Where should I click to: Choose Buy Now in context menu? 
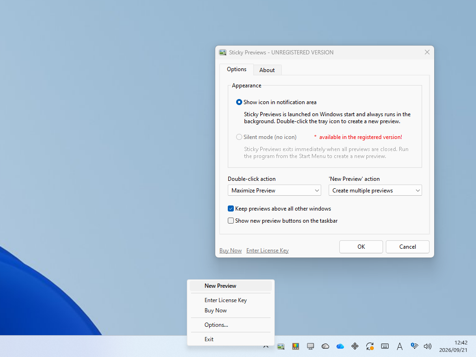point(231,311)
